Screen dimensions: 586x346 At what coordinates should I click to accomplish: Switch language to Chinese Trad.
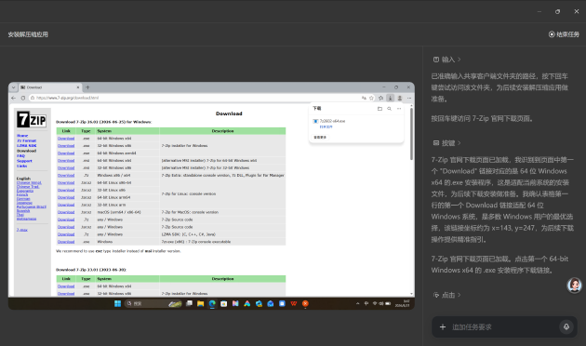(x=28, y=187)
